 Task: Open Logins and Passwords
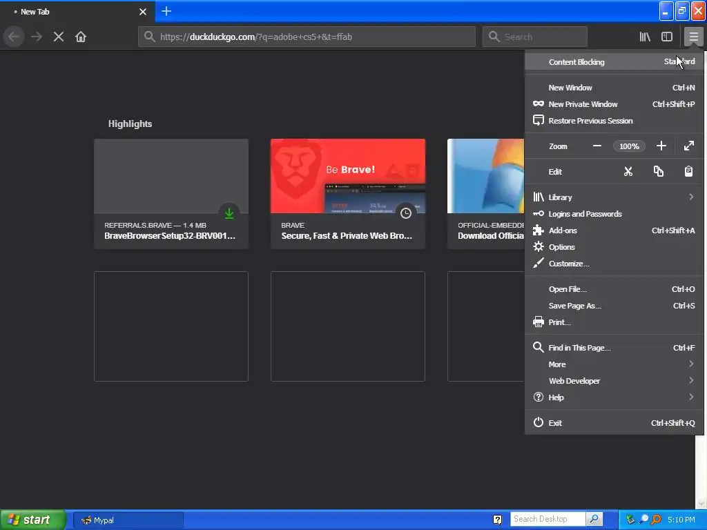click(x=614, y=214)
